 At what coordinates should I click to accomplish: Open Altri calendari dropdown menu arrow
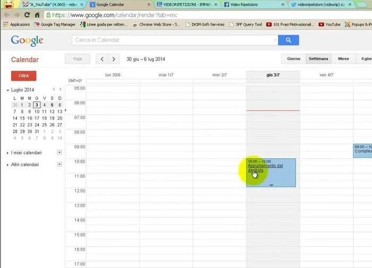pos(60,165)
